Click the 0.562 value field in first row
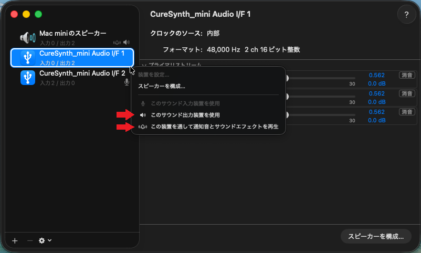The width and height of the screenshot is (421, 253). click(376, 75)
